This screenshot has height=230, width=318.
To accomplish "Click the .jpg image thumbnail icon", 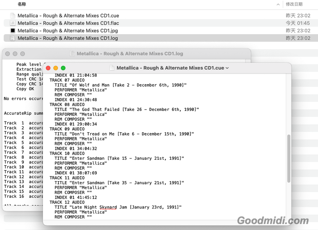I will (13, 31).
